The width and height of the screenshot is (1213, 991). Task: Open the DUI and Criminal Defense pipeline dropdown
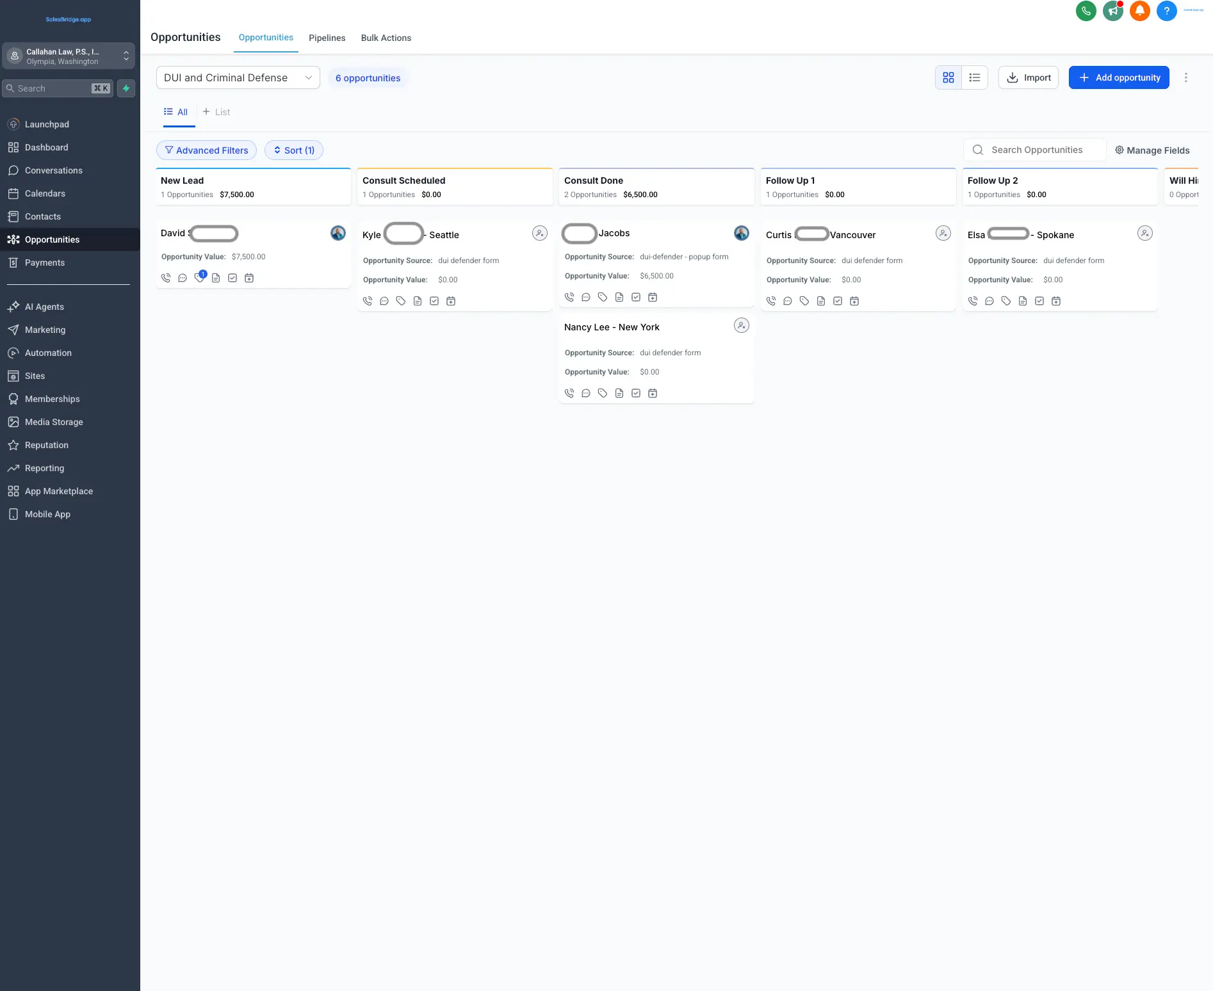click(238, 77)
